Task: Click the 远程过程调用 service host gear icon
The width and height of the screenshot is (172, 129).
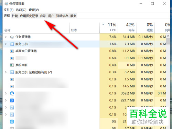Action: click(x=12, y=72)
